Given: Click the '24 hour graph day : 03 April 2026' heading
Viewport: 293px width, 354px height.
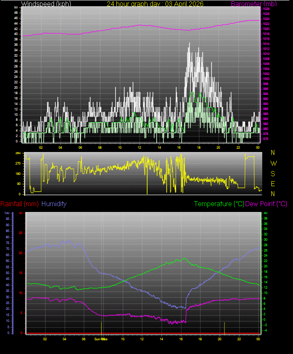Looking at the screenshot, I should (x=155, y=4).
